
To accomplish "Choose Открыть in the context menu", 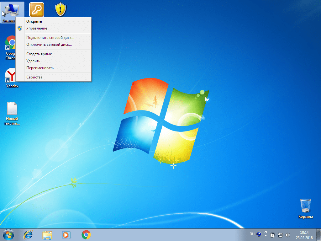I will coord(54,21).
